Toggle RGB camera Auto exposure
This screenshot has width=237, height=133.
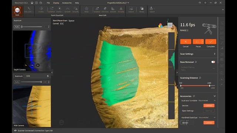pos(17,82)
